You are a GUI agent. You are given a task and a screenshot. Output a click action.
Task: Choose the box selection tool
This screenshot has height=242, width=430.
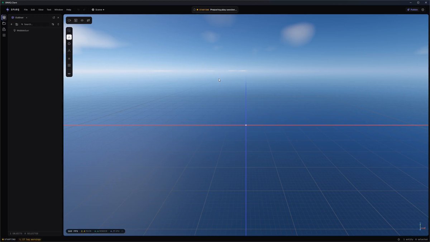point(69,30)
